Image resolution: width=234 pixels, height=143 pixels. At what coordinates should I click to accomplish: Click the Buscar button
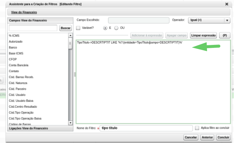[66, 28]
